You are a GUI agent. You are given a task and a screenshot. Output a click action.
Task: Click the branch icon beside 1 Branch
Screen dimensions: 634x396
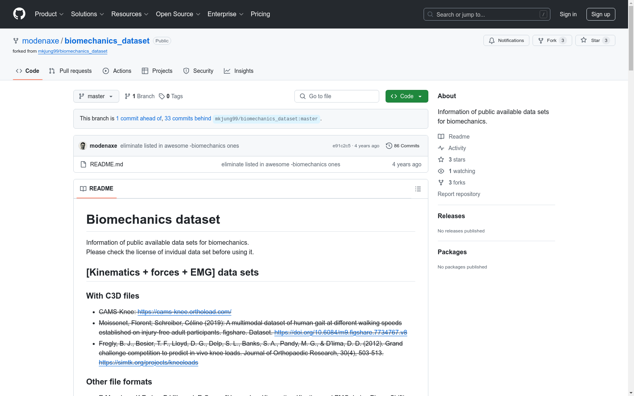128,96
